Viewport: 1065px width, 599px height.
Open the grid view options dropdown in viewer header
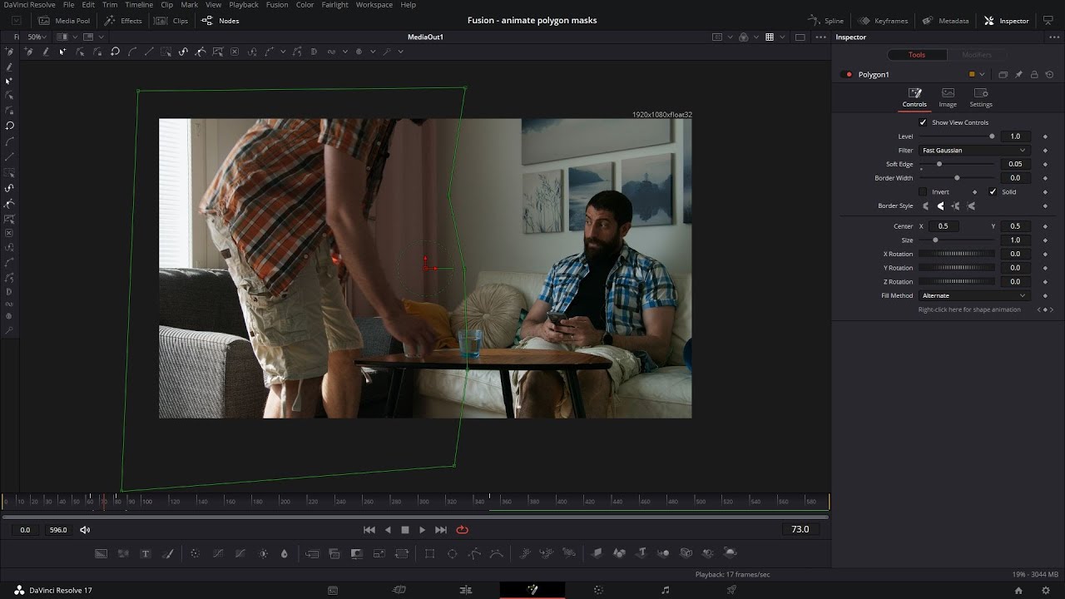(781, 37)
